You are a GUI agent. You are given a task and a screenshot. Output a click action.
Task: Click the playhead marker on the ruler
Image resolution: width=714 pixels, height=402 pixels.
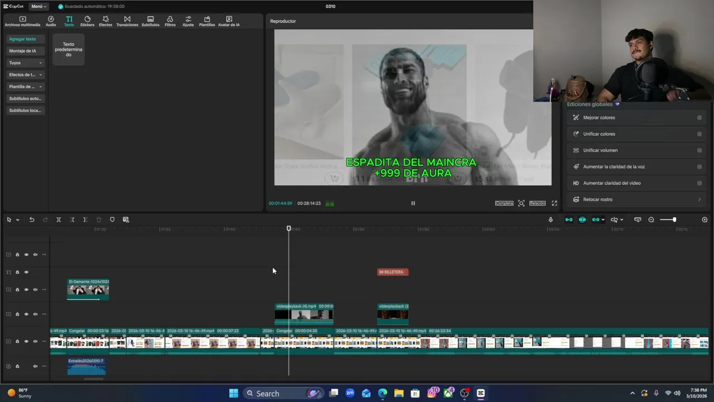click(289, 228)
